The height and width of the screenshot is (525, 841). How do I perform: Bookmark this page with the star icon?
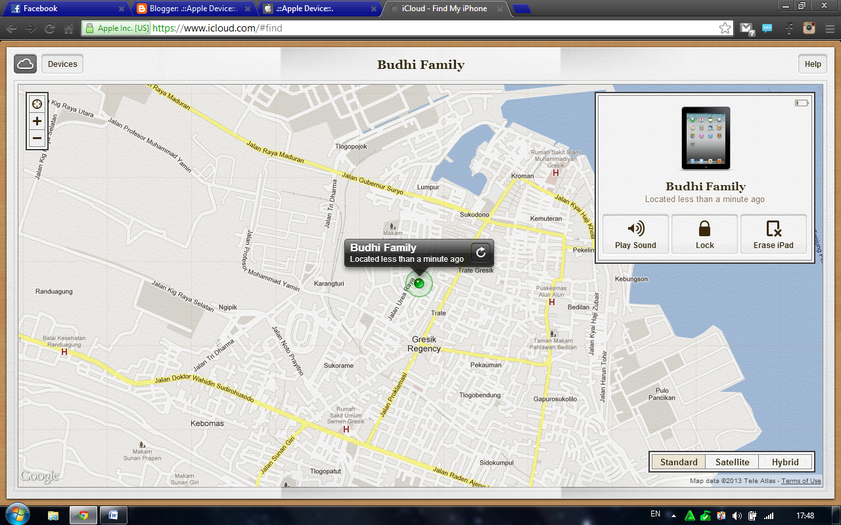(725, 28)
